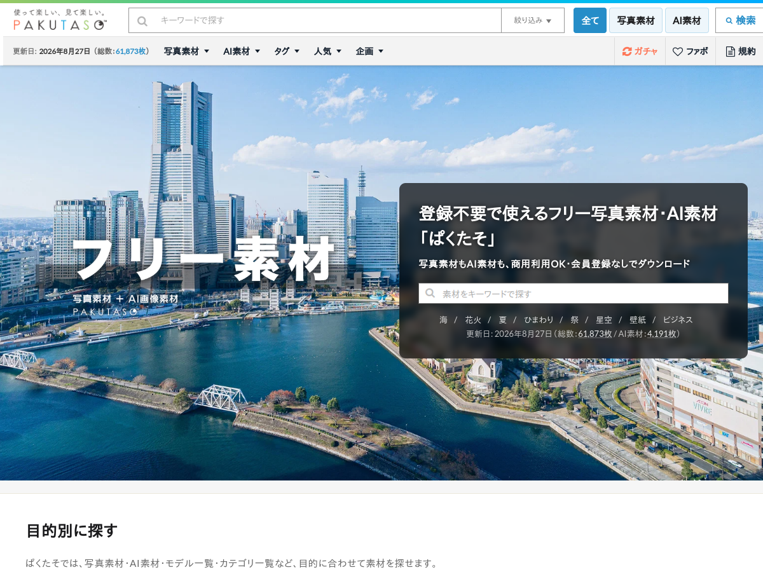Click the ひまわり keyword link
The image size is (763, 572).
539,320
